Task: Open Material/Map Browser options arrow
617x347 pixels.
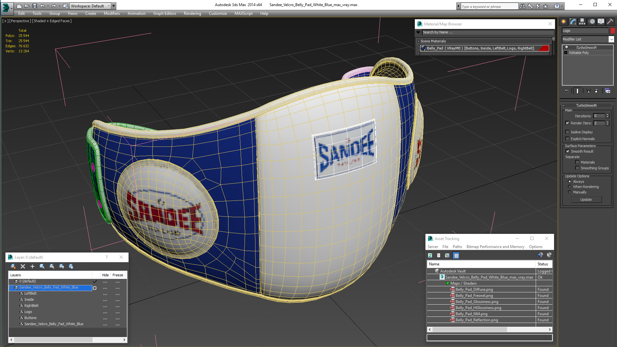Action: pyautogui.click(x=418, y=32)
